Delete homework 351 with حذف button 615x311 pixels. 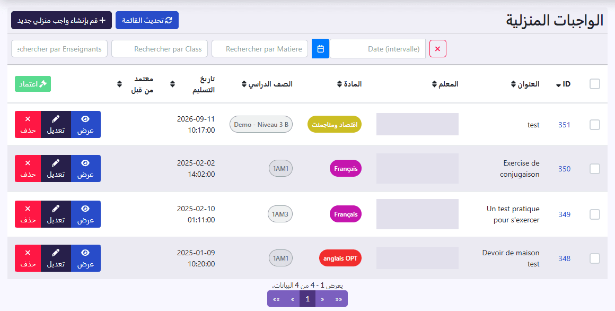(28, 125)
